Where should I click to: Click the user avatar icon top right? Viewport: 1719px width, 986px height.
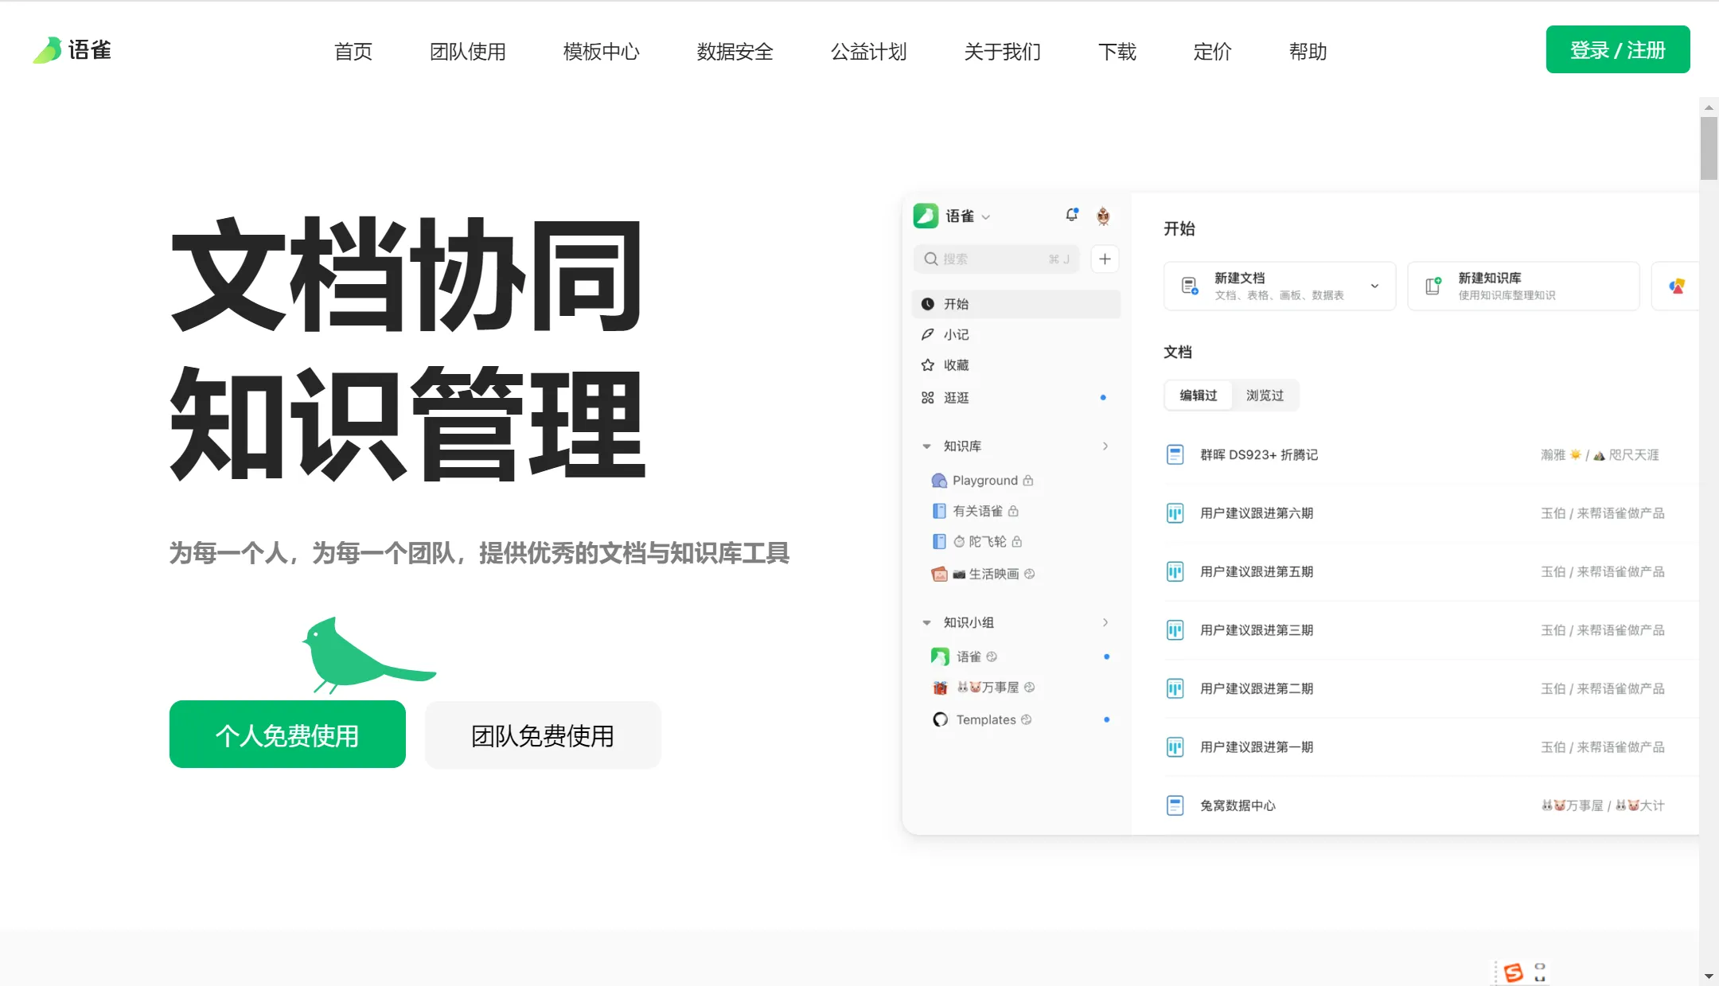point(1103,216)
